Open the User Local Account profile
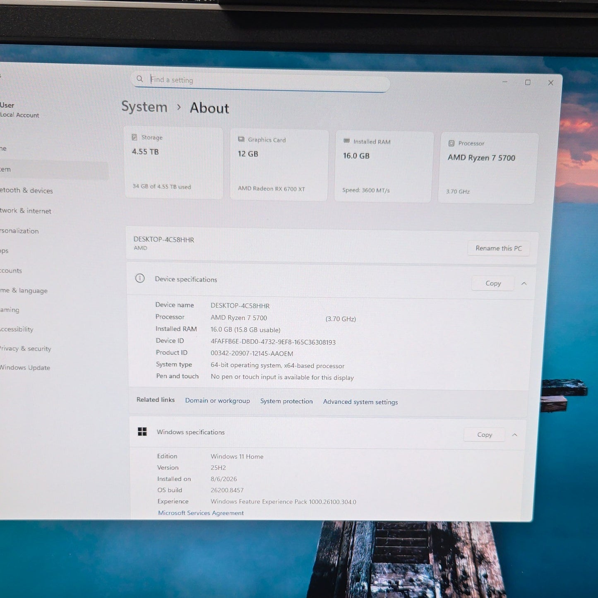 pyautogui.click(x=19, y=110)
